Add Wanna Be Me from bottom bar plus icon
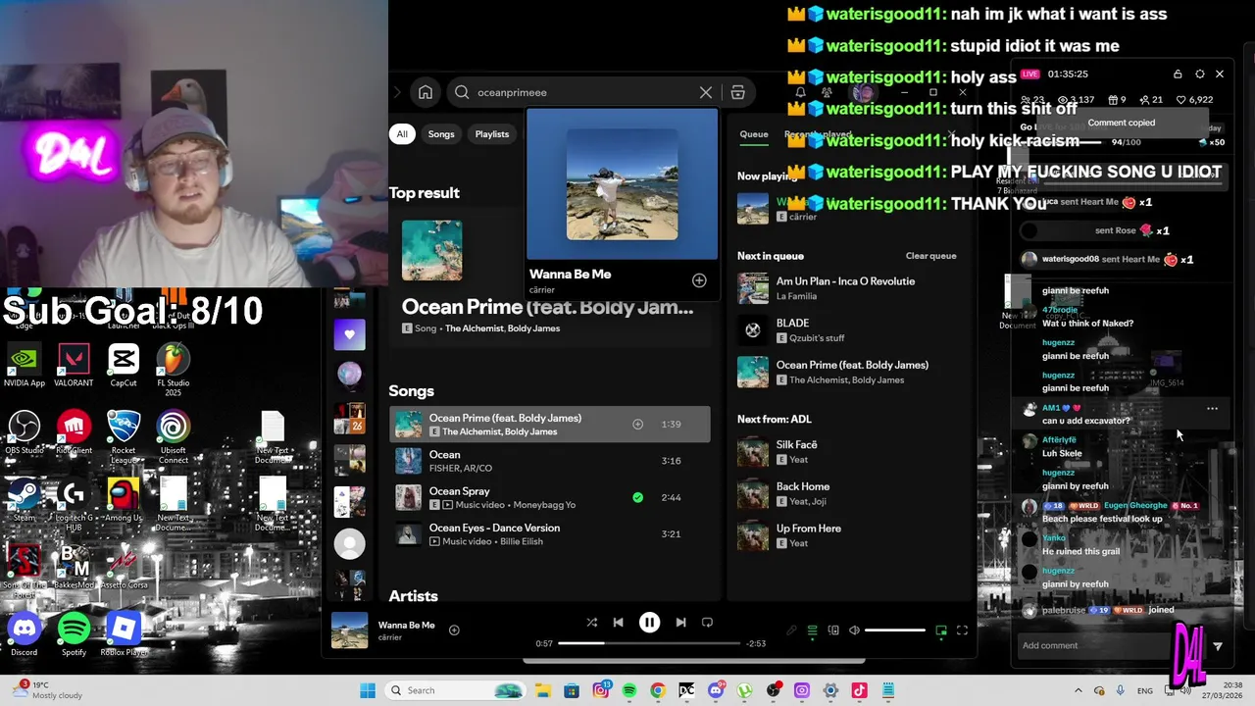This screenshot has height=706, width=1255. point(454,630)
